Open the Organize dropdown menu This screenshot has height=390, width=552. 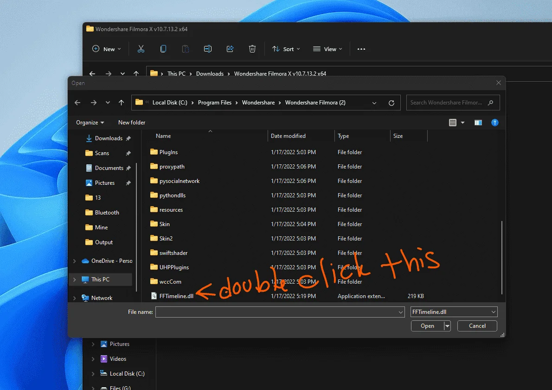click(90, 123)
